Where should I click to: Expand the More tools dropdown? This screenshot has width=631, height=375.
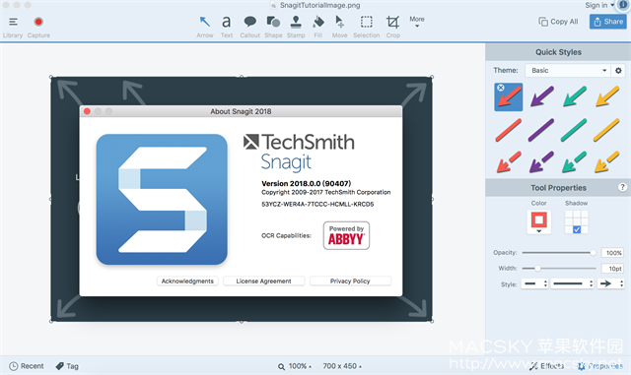click(x=417, y=22)
